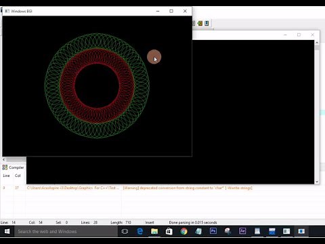Click the console window's scroll down arrow
The width and height of the screenshot is (325, 244).
[317, 182]
